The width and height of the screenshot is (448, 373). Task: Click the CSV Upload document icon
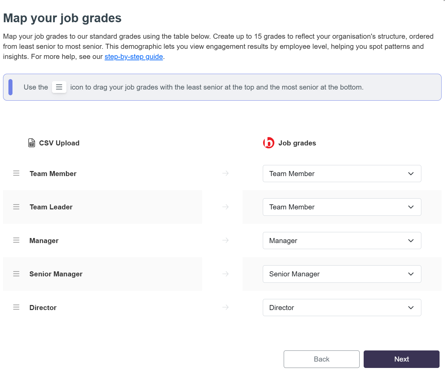point(31,143)
